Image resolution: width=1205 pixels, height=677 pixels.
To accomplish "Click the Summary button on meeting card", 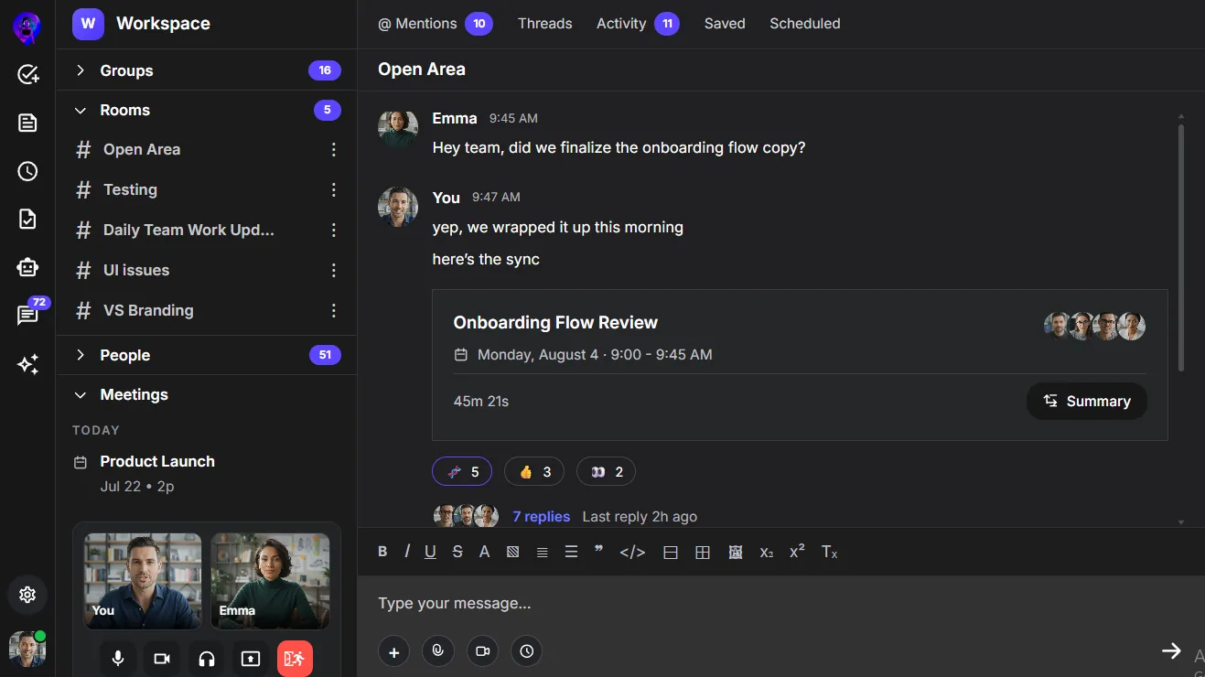I will 1087,401.
